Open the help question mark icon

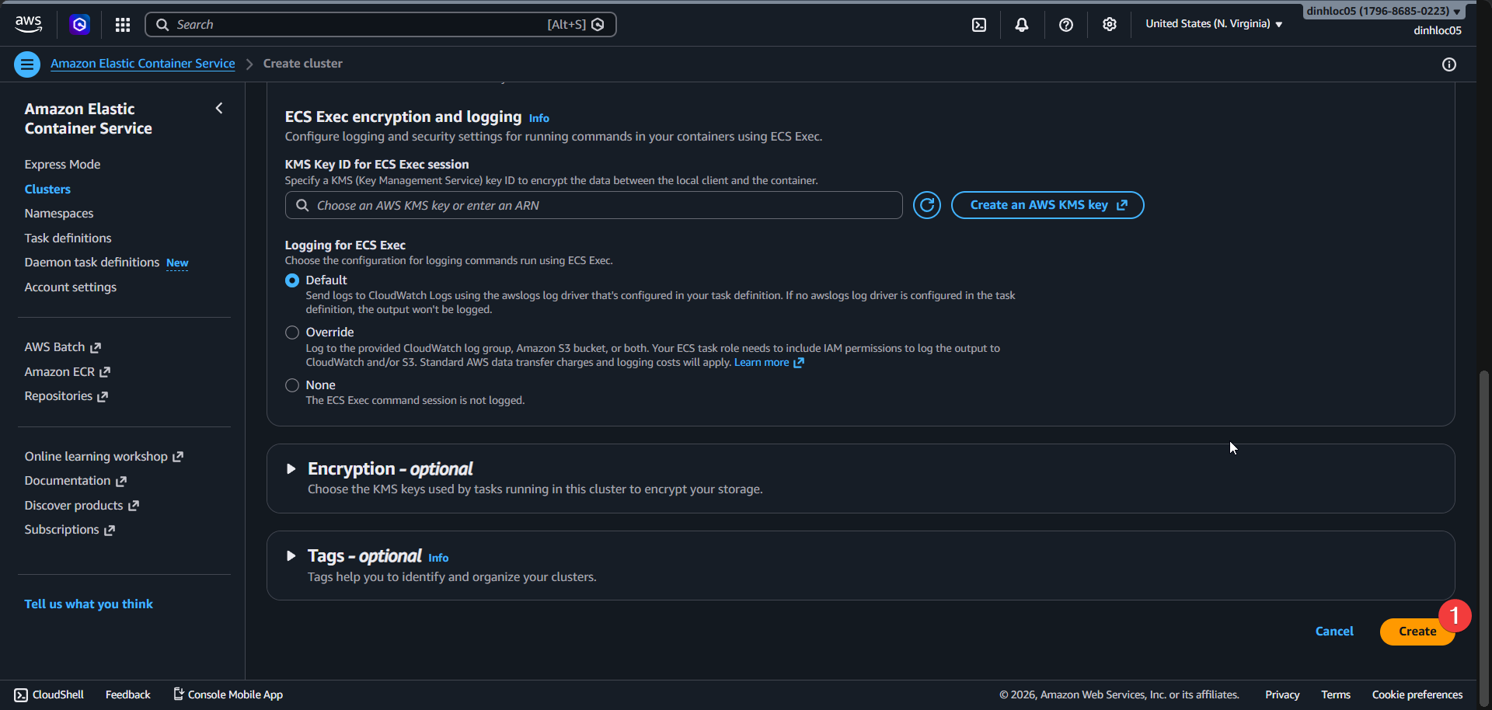[1065, 24]
